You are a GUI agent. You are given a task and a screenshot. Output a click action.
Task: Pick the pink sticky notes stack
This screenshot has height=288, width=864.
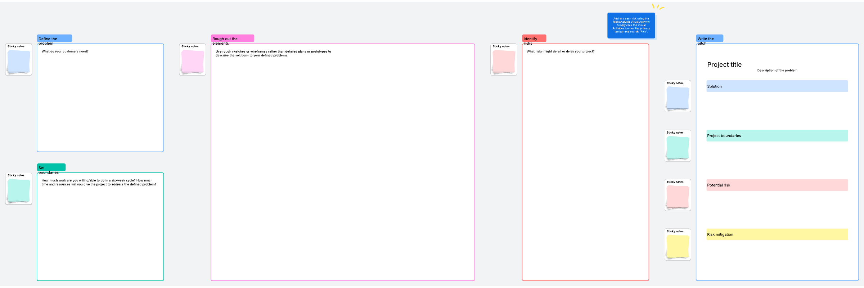(x=193, y=61)
